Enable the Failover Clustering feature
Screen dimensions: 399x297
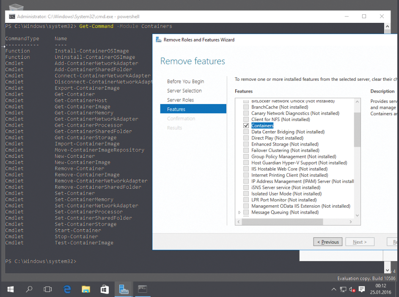click(246, 150)
